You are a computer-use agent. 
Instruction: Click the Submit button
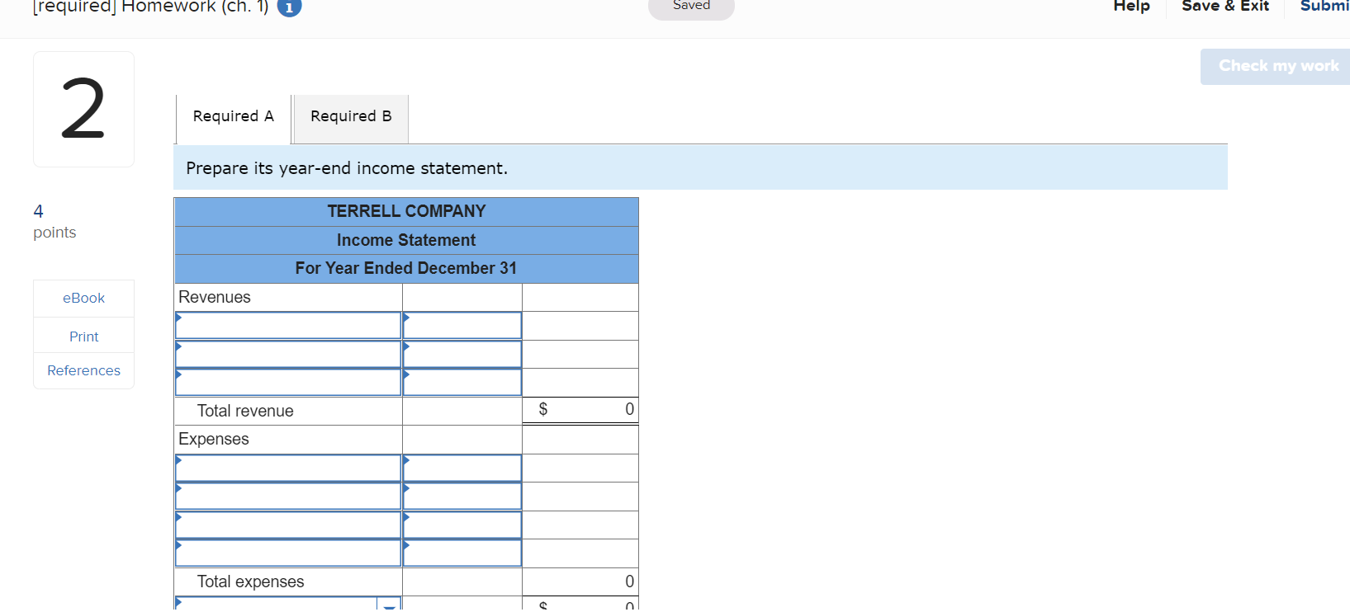(1324, 7)
